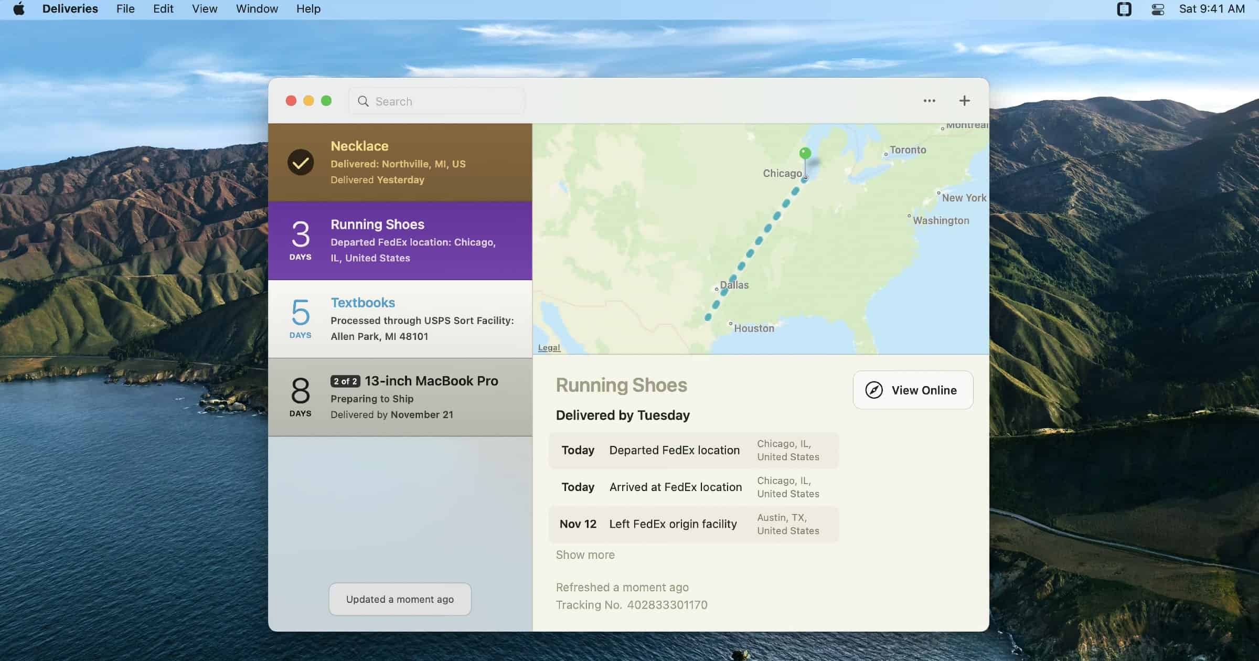Click the plus icon to add a delivery

click(x=964, y=101)
